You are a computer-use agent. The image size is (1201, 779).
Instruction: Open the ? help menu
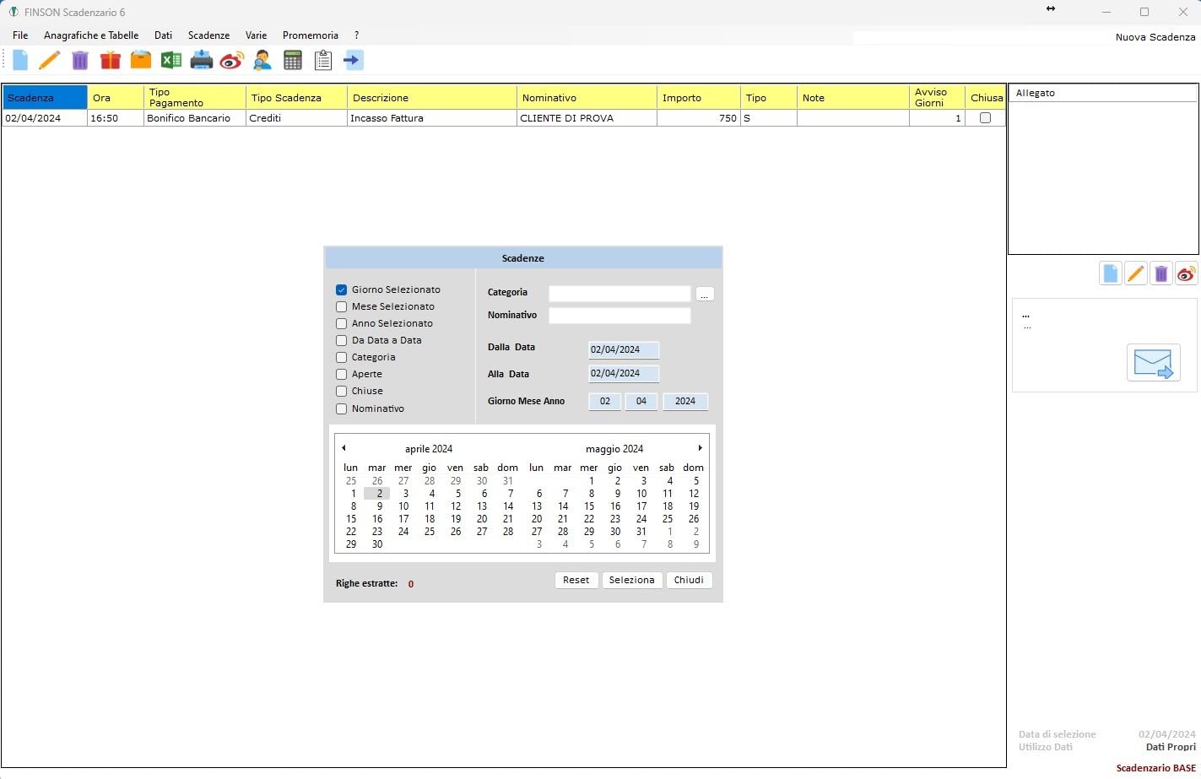(x=357, y=35)
